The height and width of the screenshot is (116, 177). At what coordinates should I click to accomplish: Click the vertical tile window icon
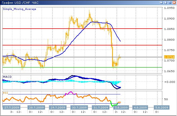click(x=161, y=2)
